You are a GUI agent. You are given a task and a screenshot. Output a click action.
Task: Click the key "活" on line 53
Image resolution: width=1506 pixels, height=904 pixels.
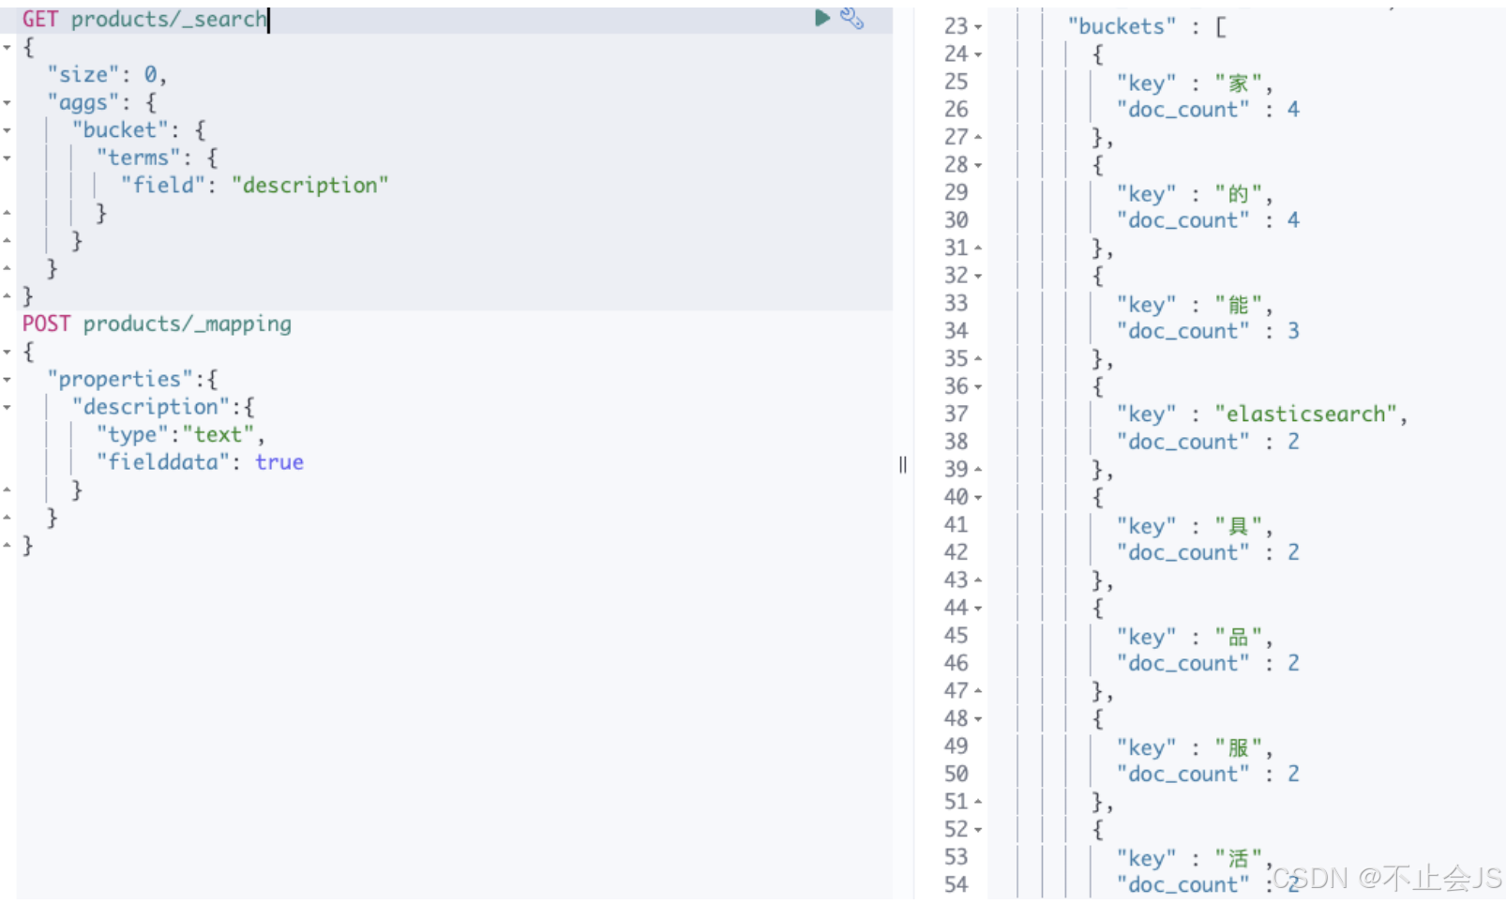[1238, 857]
